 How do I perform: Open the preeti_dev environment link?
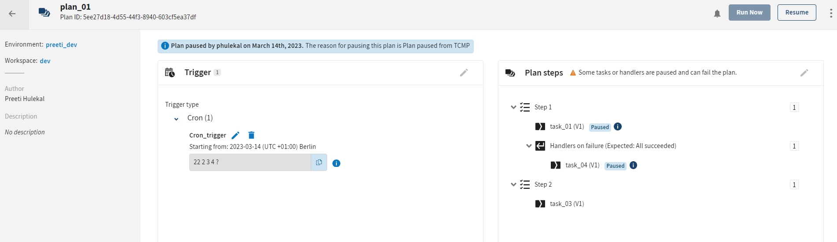[x=61, y=45]
